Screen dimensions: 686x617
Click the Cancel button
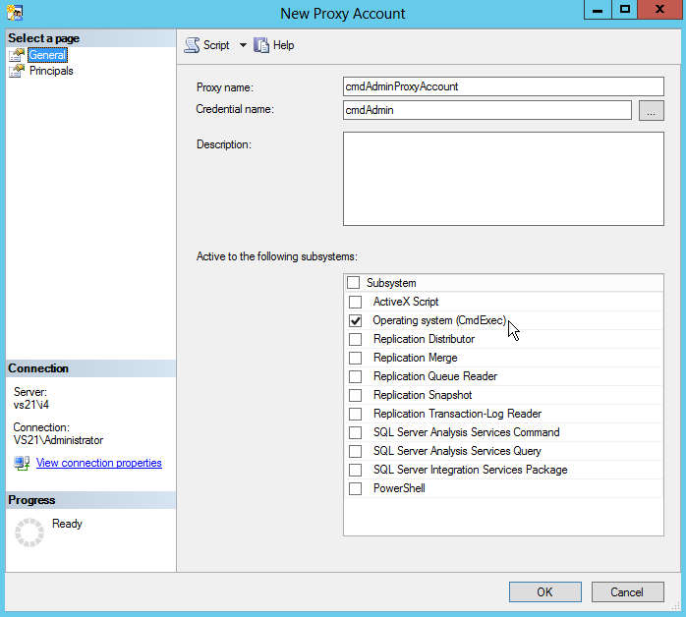click(627, 592)
